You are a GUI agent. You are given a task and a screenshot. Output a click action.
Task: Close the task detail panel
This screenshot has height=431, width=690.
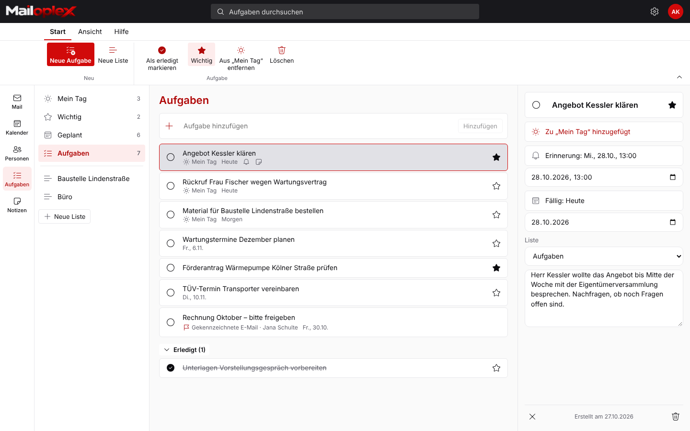[532, 417]
